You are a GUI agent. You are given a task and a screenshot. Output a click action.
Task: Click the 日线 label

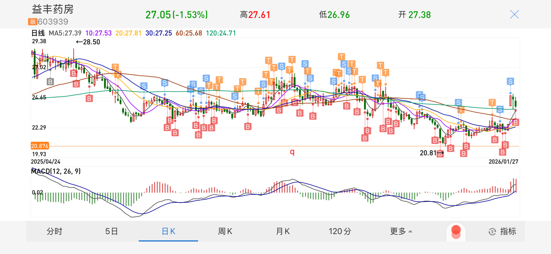[x=38, y=33]
